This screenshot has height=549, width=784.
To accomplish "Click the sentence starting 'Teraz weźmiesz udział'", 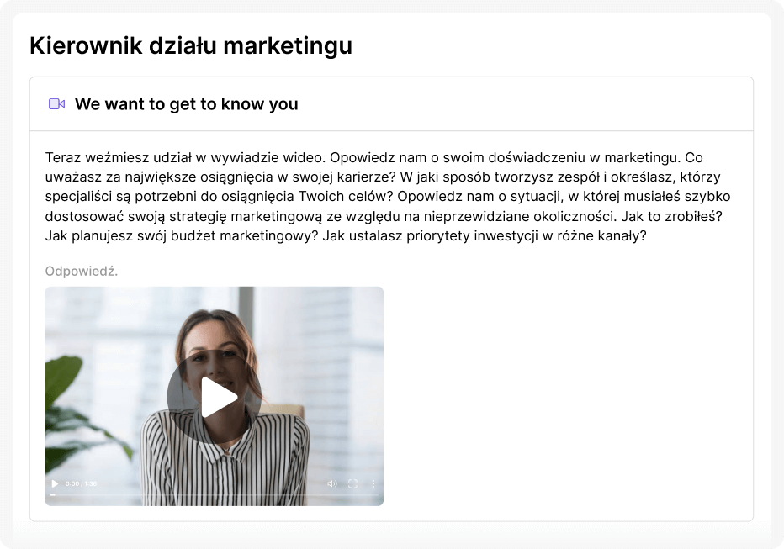I will tap(186, 157).
